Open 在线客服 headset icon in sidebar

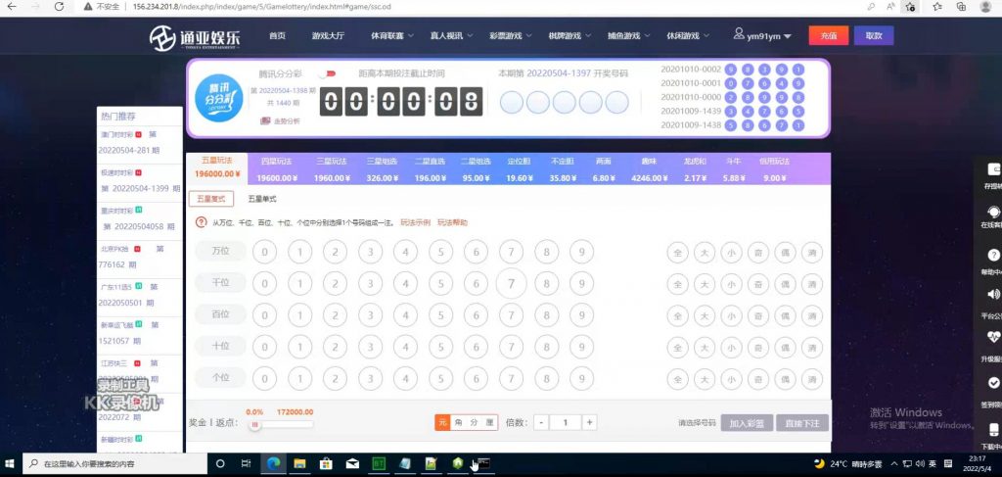point(993,212)
